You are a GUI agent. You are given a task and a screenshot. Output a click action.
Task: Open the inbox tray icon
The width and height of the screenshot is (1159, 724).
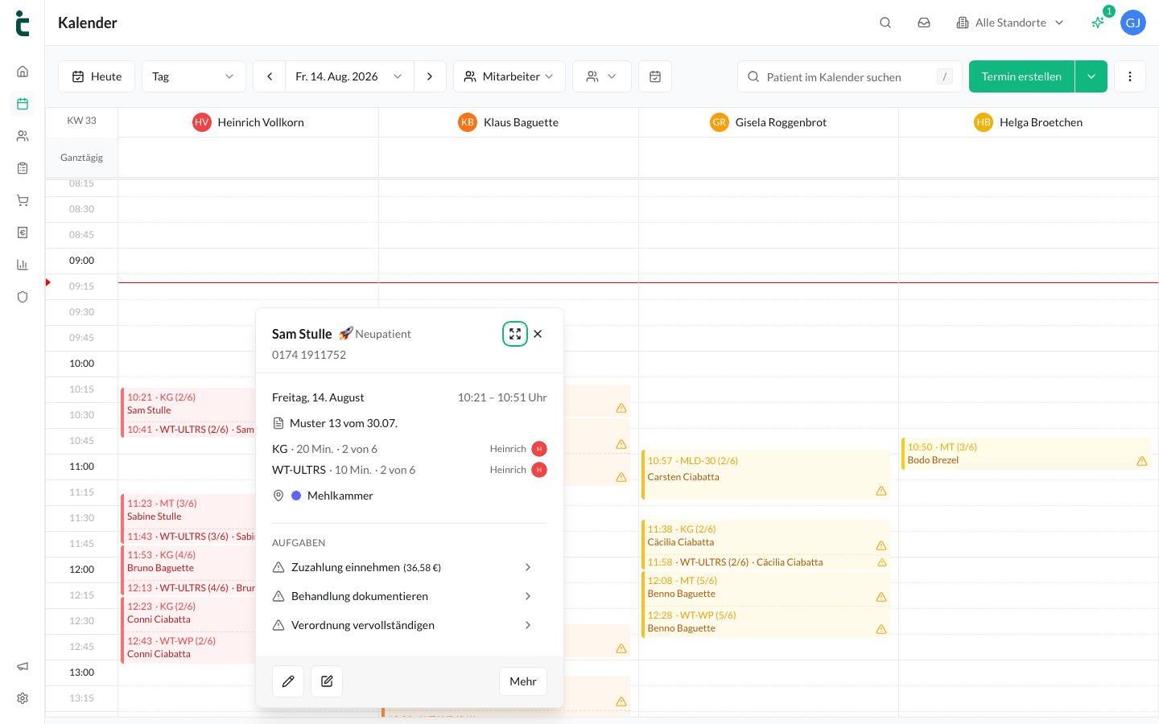(x=924, y=23)
